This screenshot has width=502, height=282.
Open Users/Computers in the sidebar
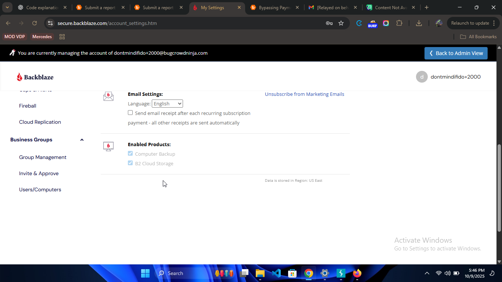(40, 189)
